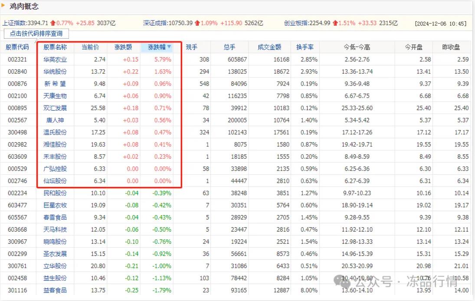The height and width of the screenshot is (301, 475).
Task: Open stock 天康生物
Action: (55, 96)
